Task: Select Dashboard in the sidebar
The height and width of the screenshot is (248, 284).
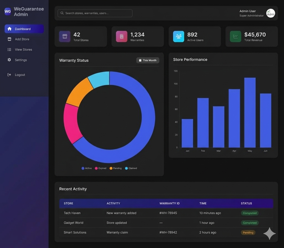Action: pos(24,29)
